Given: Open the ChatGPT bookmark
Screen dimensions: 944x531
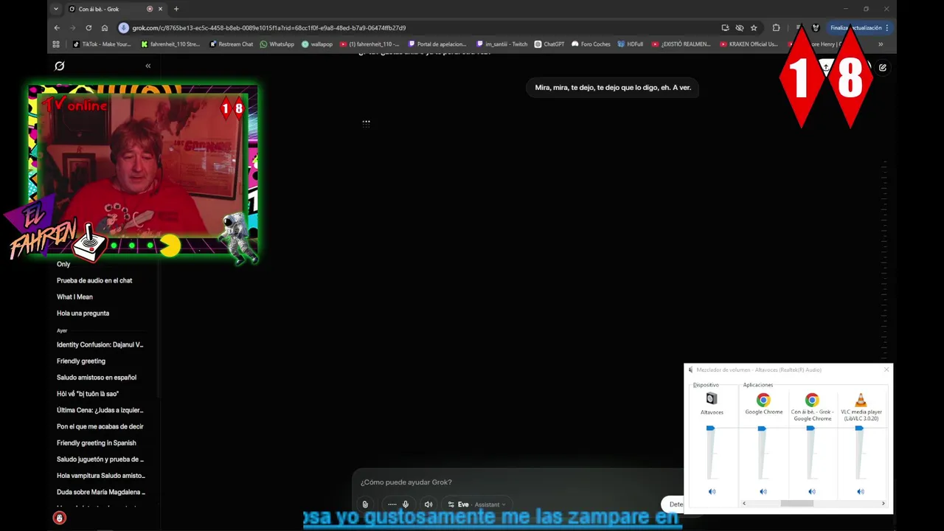Looking at the screenshot, I should (549, 44).
